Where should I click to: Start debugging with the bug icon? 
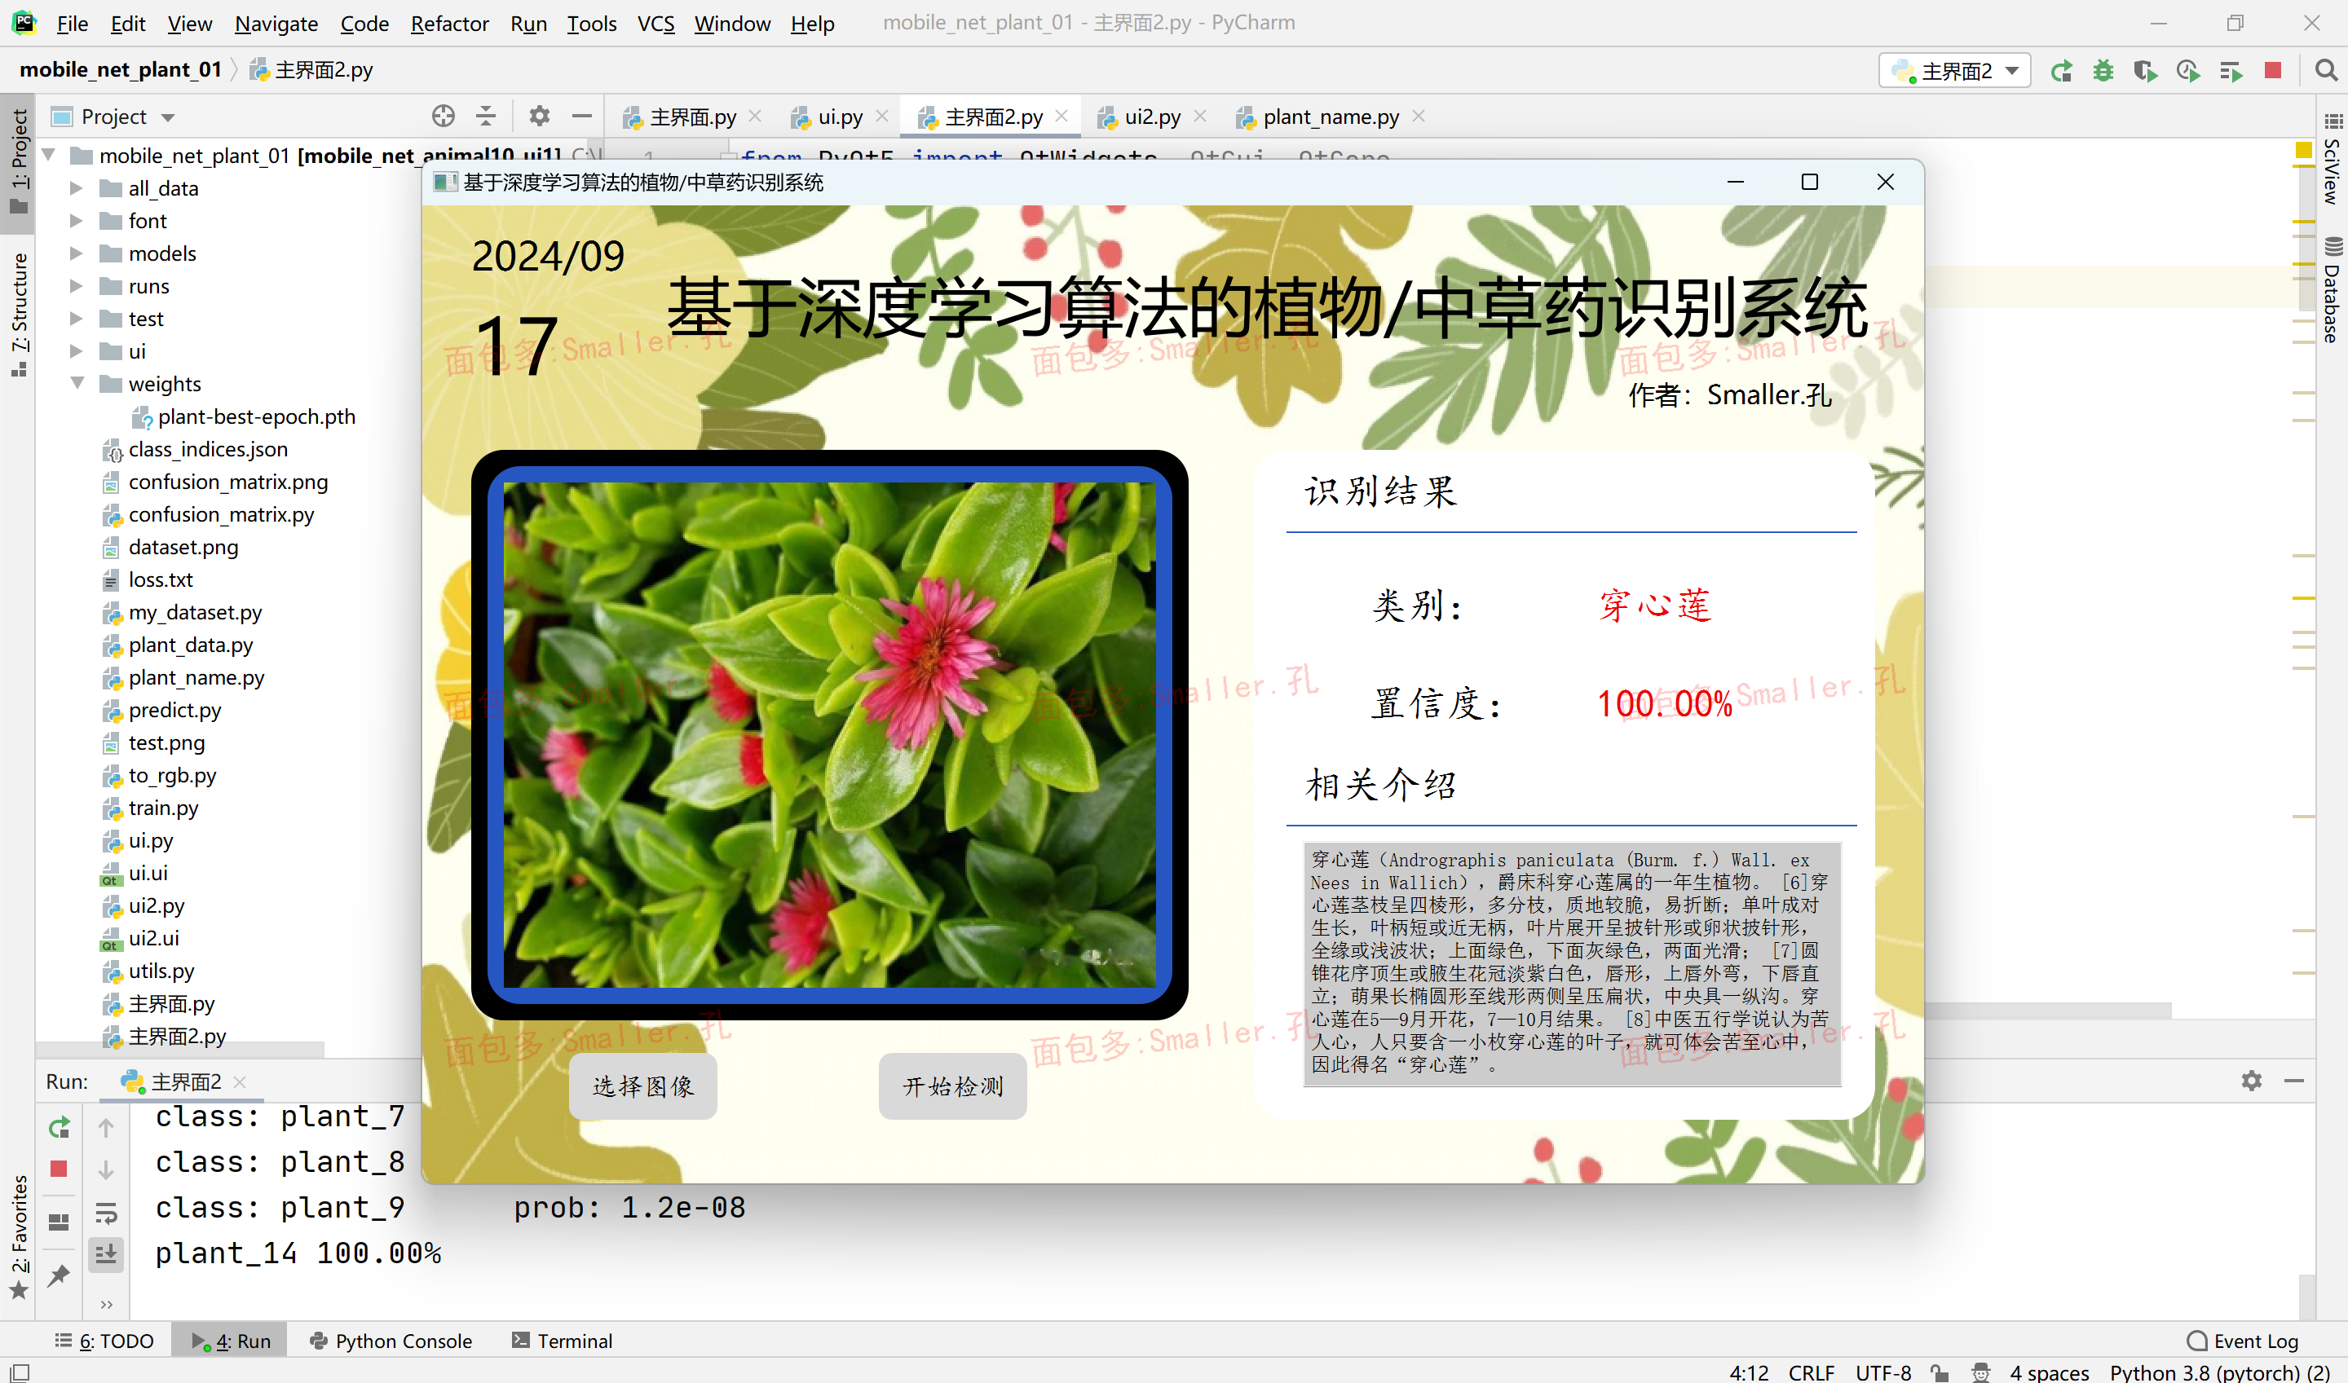click(x=2103, y=71)
